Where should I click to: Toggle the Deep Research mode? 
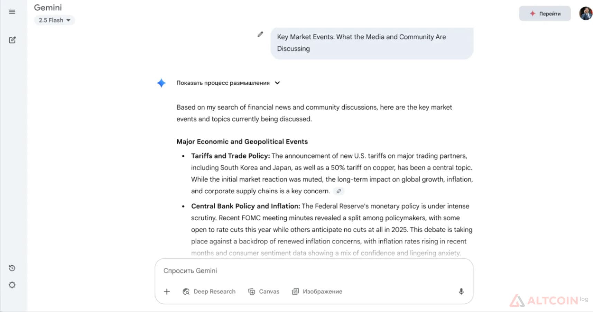point(209,292)
